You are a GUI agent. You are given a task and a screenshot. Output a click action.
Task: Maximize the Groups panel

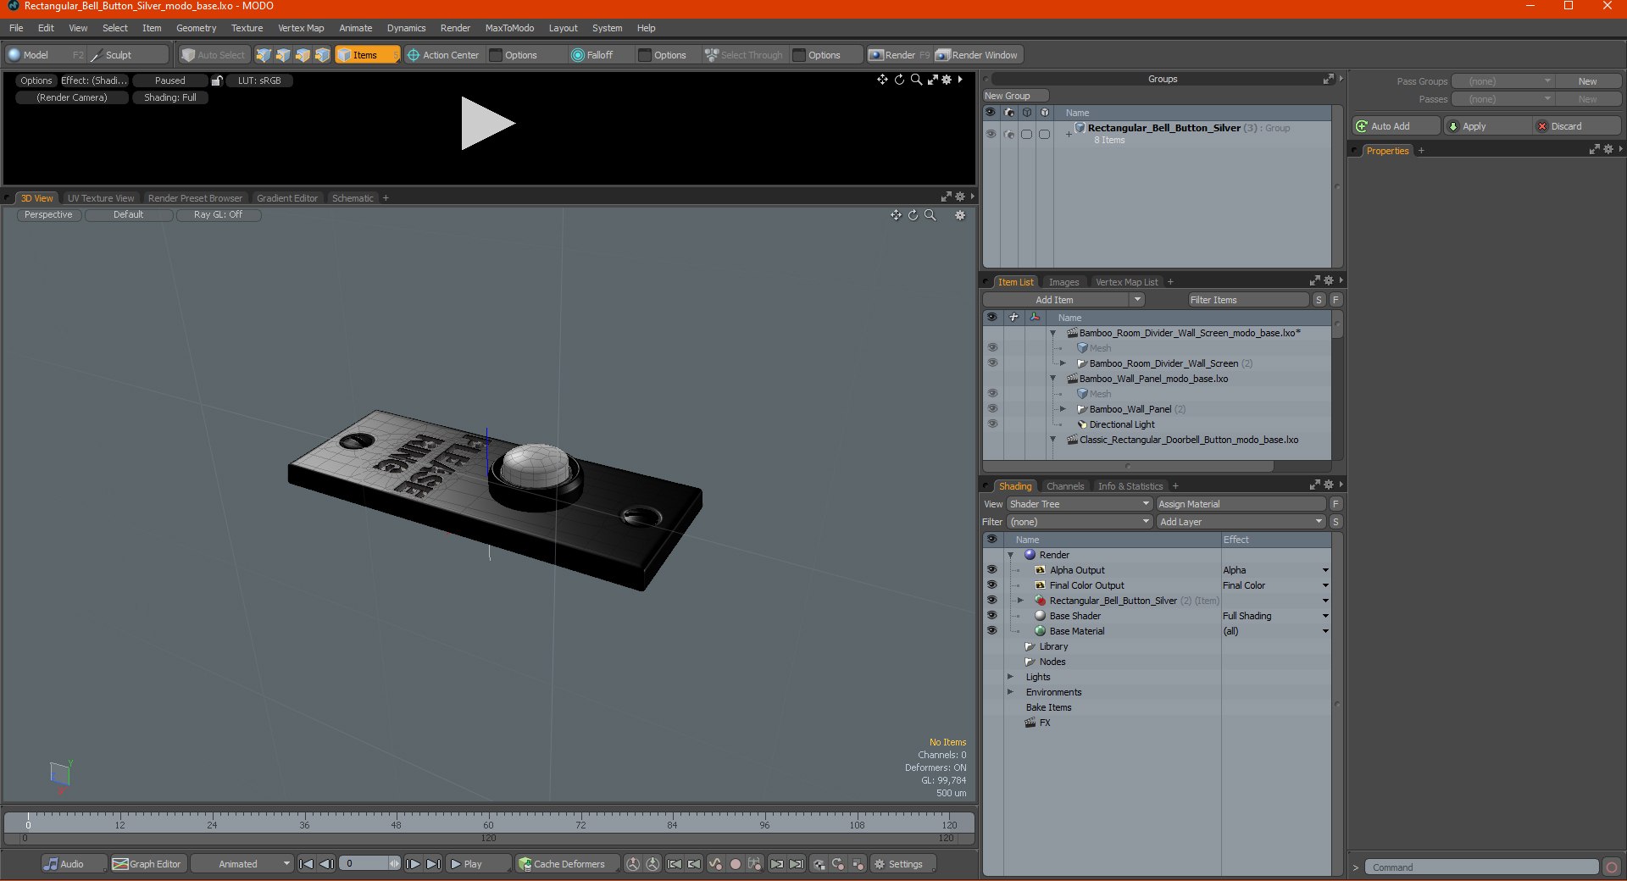(1328, 79)
